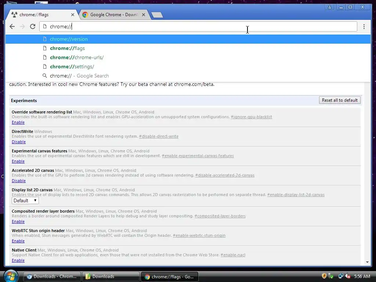Click chrome://flags taskbar button
The width and height of the screenshot is (376, 282).
pyautogui.click(x=170, y=277)
